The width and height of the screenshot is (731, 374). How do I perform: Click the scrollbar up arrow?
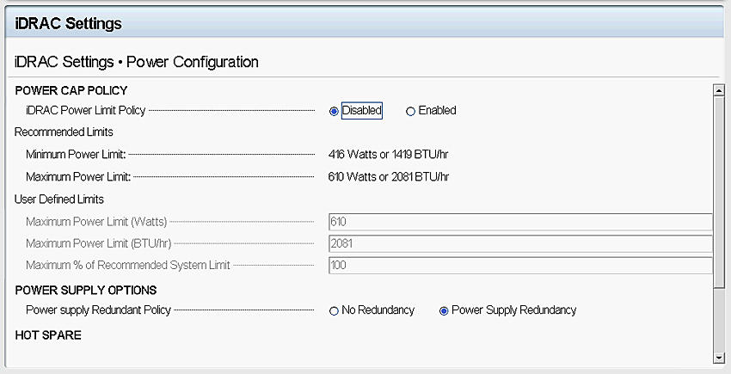click(719, 90)
